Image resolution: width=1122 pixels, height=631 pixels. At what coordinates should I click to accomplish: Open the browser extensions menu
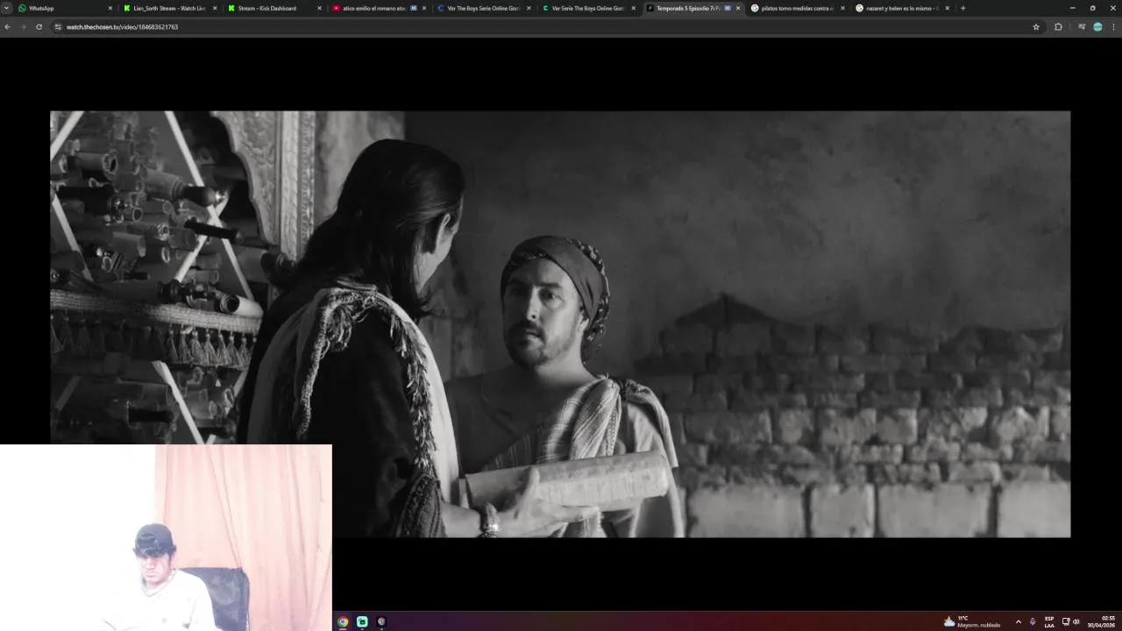click(x=1058, y=27)
